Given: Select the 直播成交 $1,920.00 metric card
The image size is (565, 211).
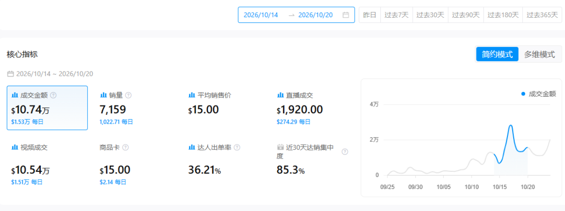Looking at the screenshot, I should (312, 108).
